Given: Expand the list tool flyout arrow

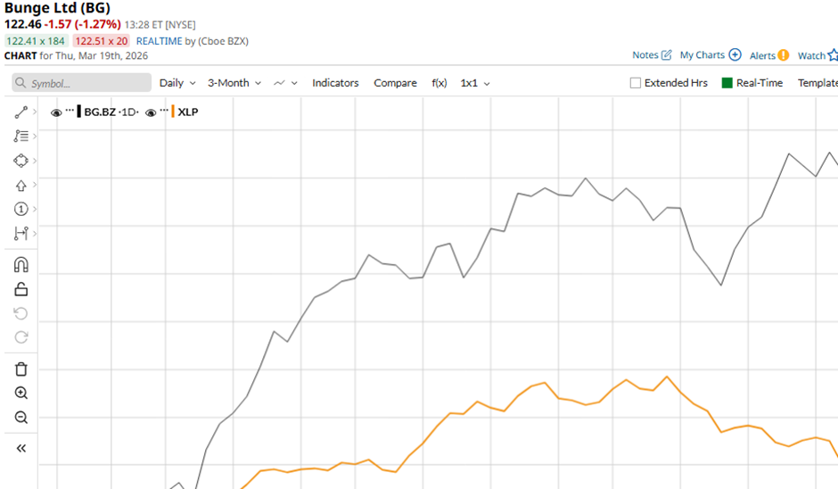Looking at the screenshot, I should [35, 136].
